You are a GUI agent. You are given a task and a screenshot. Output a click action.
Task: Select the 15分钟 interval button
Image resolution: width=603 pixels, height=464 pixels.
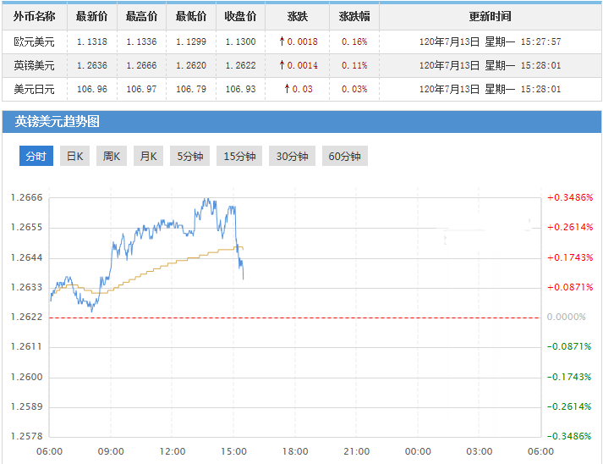pos(240,156)
